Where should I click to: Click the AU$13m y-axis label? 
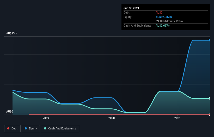pyautogui.click(x=12, y=33)
